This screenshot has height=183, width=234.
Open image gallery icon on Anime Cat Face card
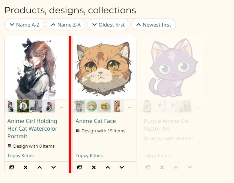pyautogui.click(x=80, y=167)
